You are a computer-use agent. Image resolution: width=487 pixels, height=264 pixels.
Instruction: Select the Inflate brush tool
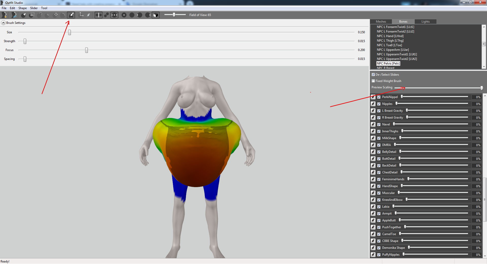(40, 15)
